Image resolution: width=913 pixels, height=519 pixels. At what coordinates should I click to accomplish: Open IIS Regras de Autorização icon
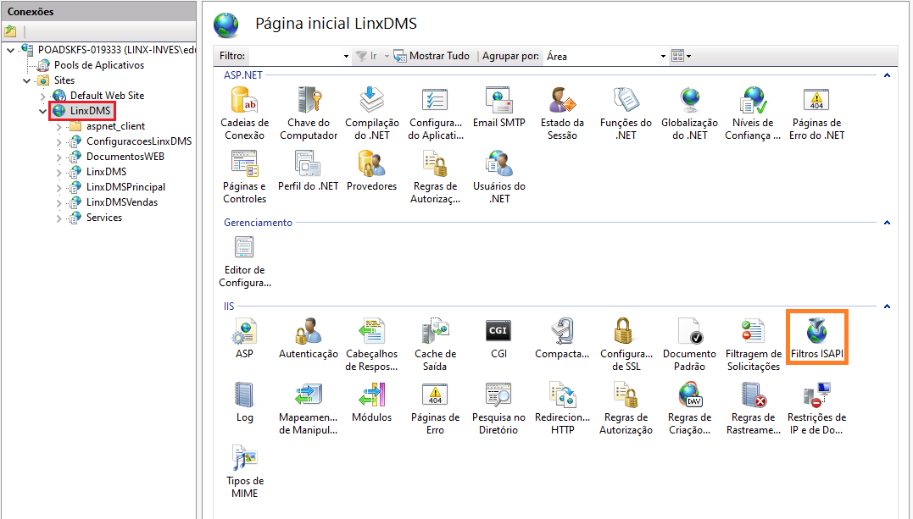[626, 408]
